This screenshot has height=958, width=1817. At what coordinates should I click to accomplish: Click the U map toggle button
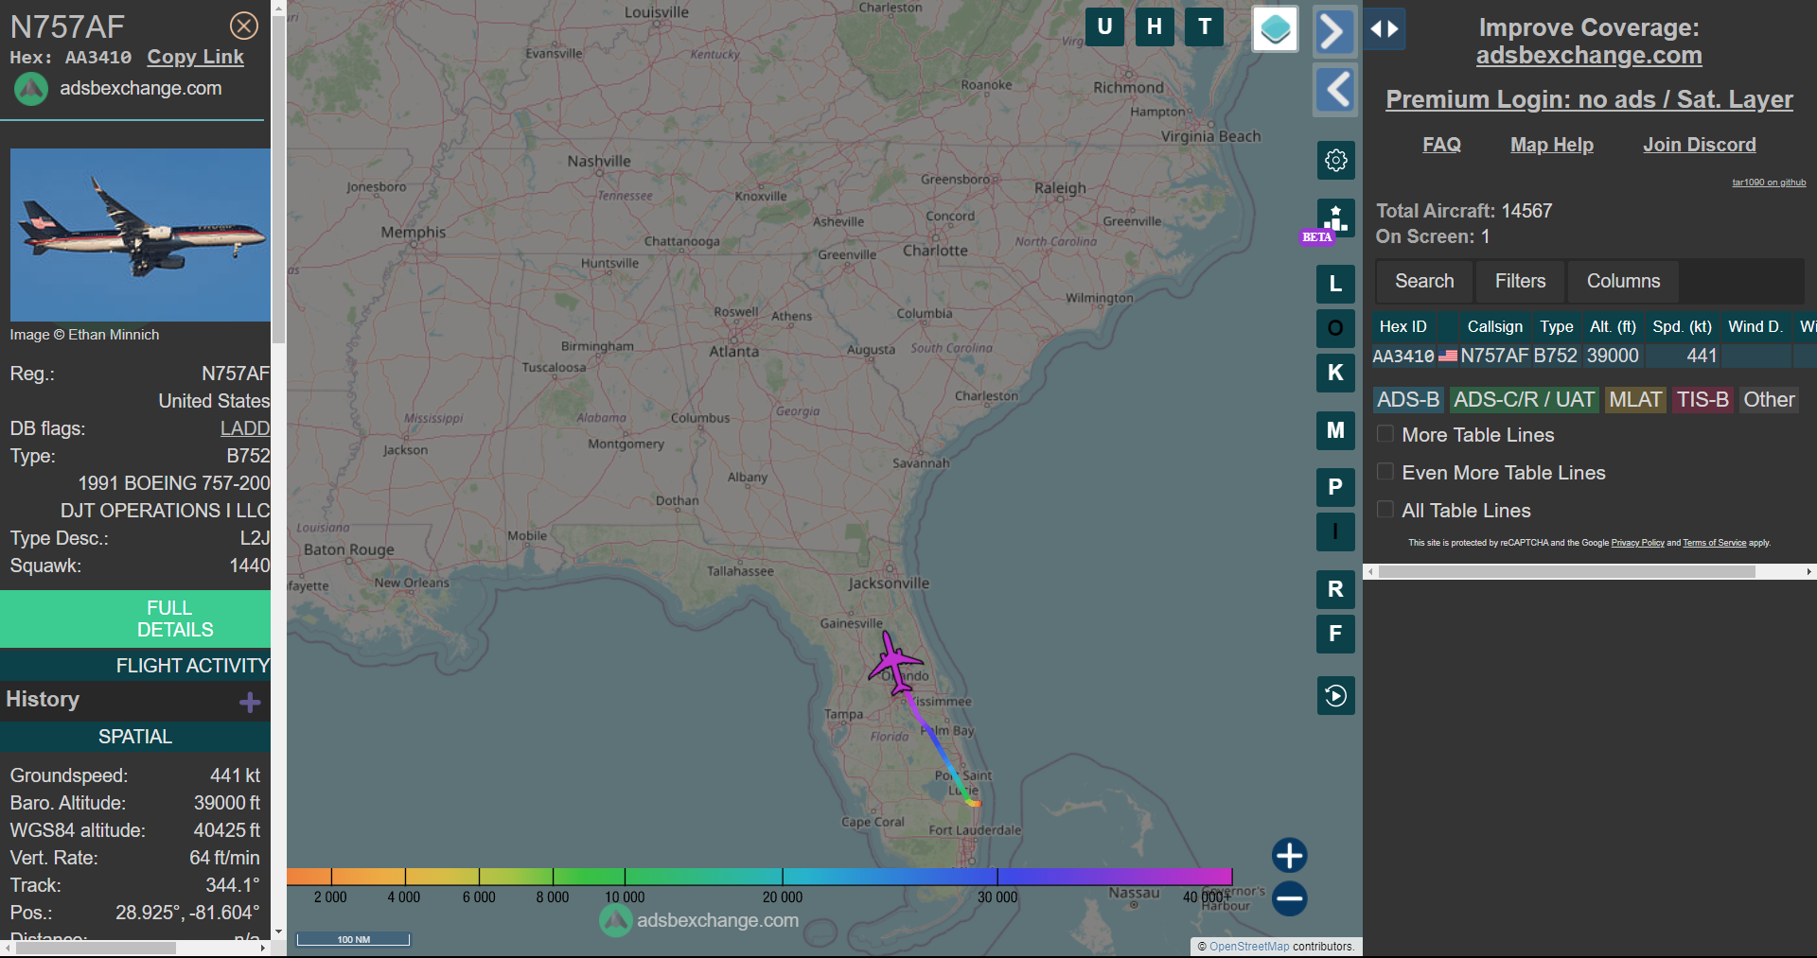[1104, 26]
